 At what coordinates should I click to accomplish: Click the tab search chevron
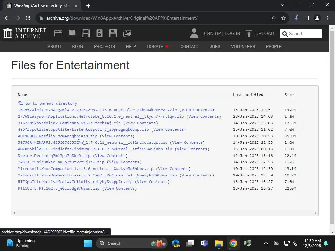coord(282,5)
